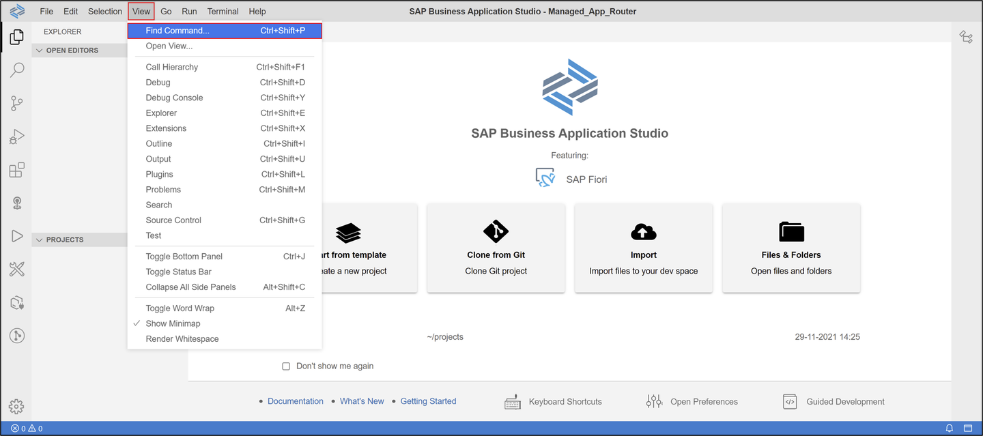Choose Open View... menu entry
The height and width of the screenshot is (436, 983).
(225, 46)
